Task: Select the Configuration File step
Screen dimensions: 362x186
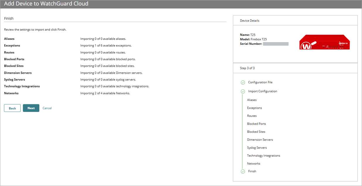Action: point(260,82)
